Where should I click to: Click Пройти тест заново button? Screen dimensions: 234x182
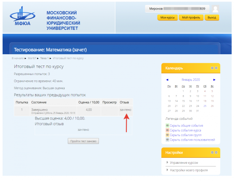point(83,141)
